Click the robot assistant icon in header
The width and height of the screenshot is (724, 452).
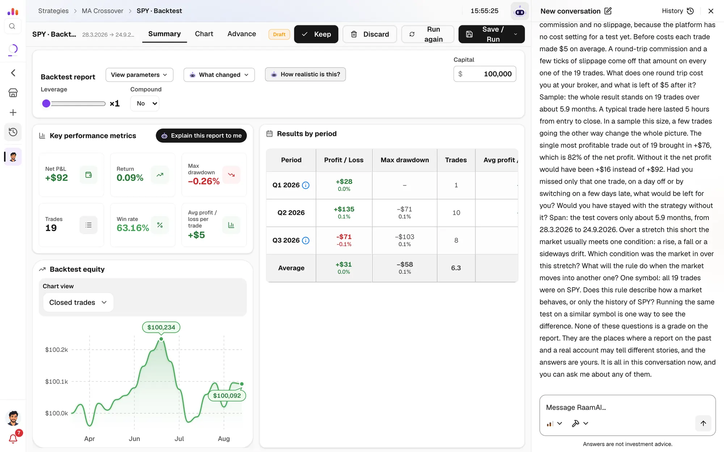(x=520, y=12)
